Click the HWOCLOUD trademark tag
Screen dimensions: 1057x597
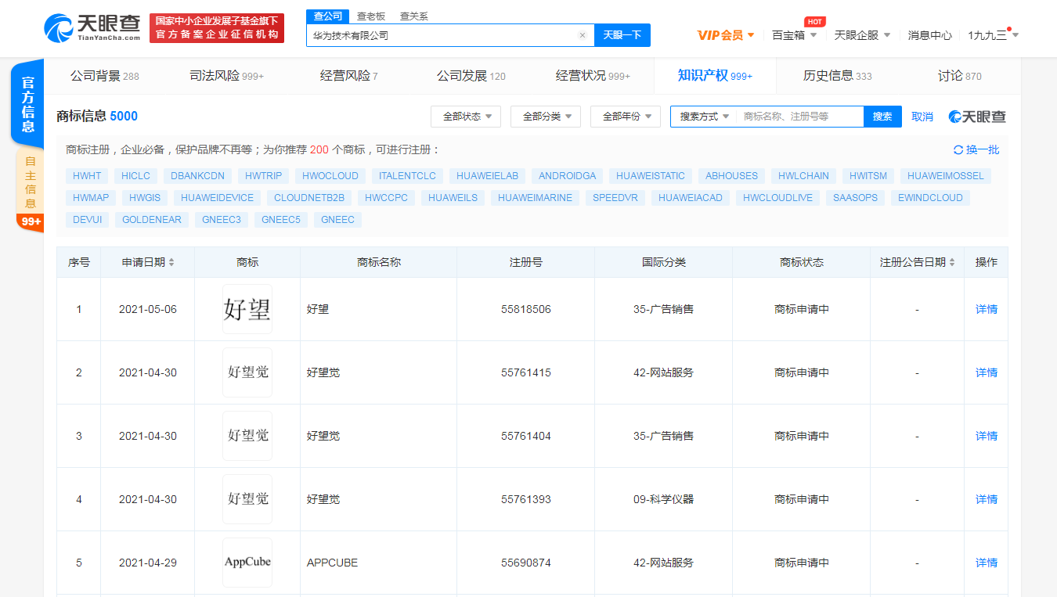[x=330, y=175]
